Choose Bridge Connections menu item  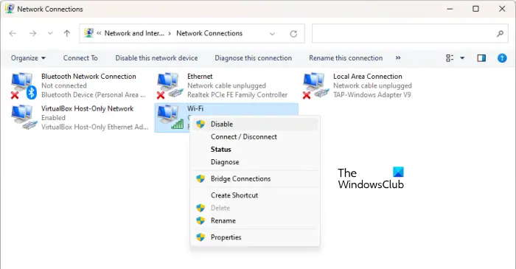(255, 179)
